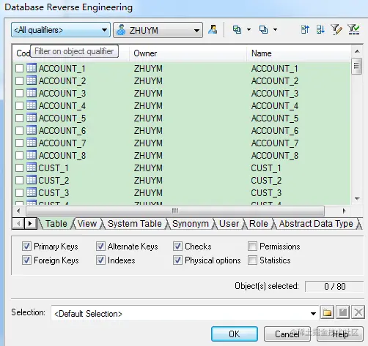The image size is (368, 346).
Task: Check the ACCOUNT_3 table checkbox
Action: (x=19, y=93)
